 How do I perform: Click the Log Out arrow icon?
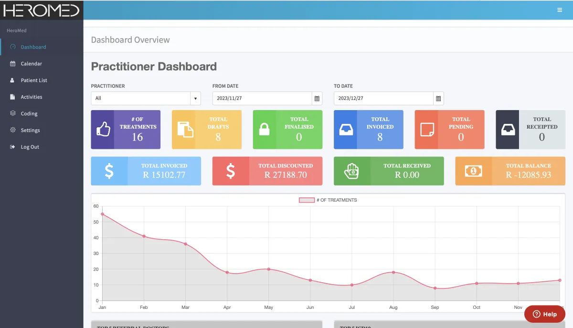[13, 147]
